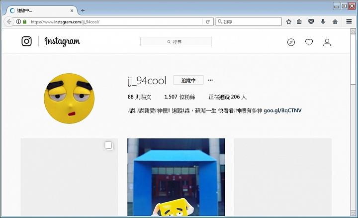
Task: Open downloads arrow icon
Action: [x=323, y=22]
